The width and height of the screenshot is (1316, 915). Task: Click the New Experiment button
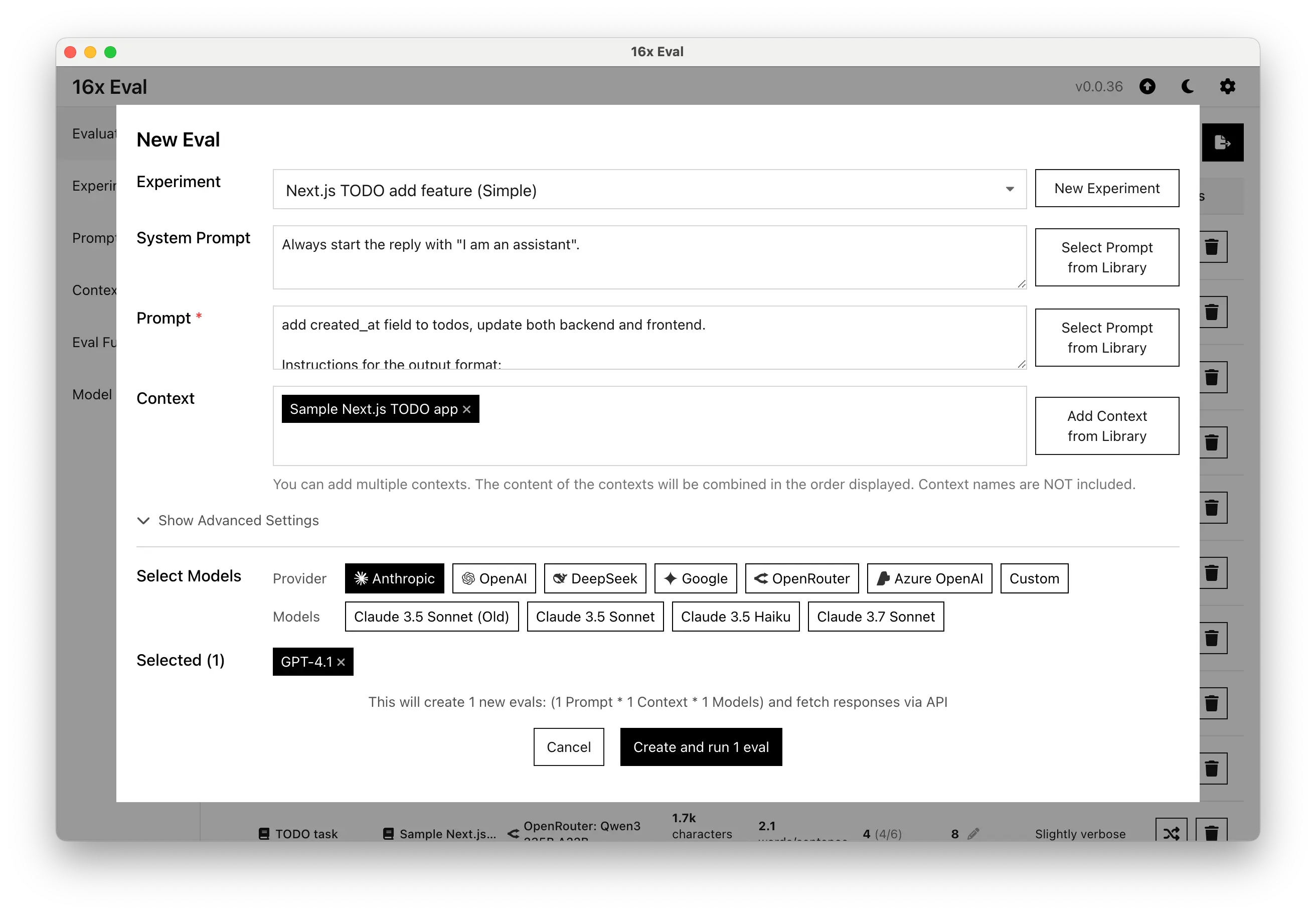[1107, 188]
